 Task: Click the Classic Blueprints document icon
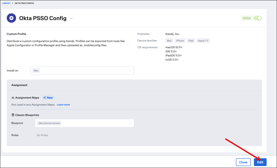(x=13, y=115)
